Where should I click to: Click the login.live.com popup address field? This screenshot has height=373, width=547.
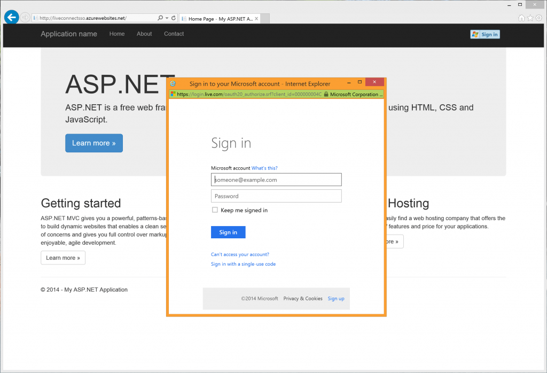249,94
